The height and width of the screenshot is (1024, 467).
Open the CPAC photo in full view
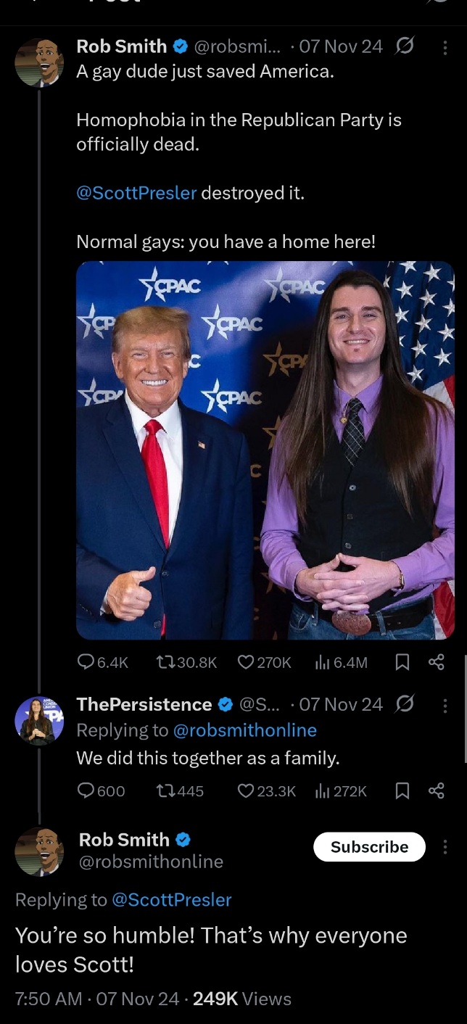tap(265, 450)
